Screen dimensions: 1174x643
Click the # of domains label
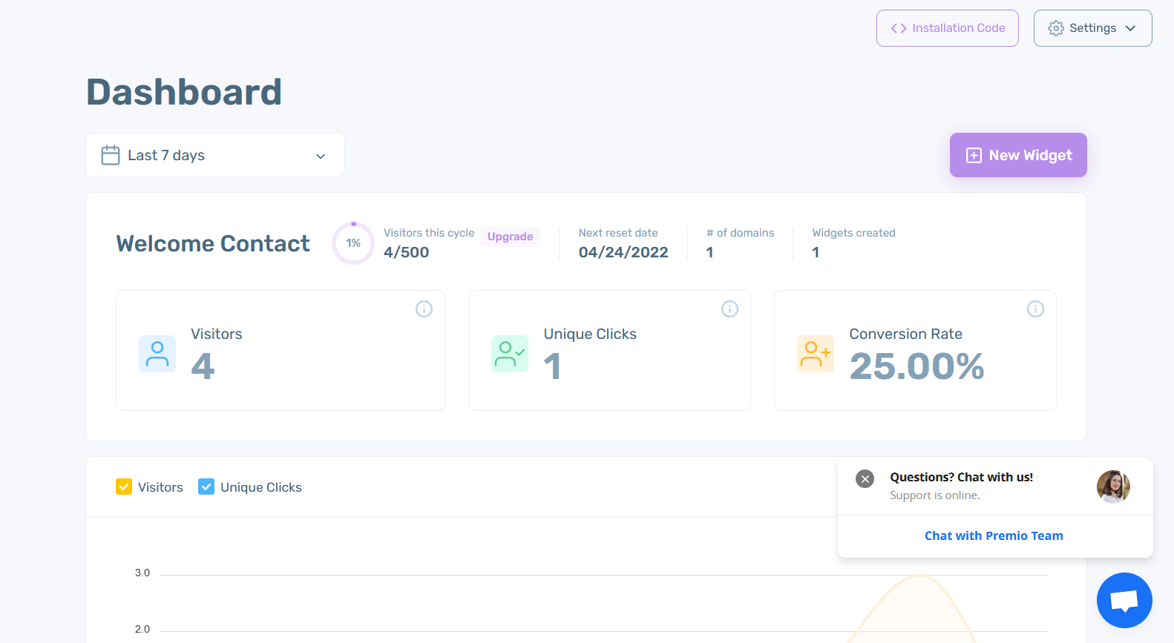740,233
